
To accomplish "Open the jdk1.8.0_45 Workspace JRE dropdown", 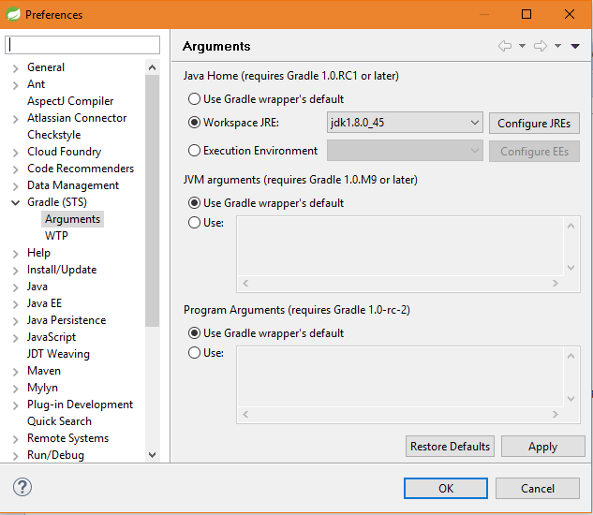I will [x=405, y=123].
